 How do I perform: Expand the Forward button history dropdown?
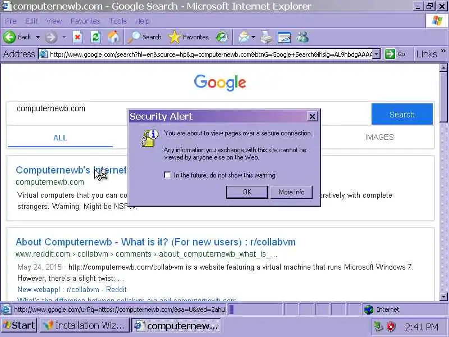point(64,37)
